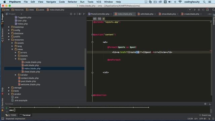Click the Run (play) button in toolbar
Image resolution: width=215 pixels, height=121 pixels.
coord(195,10)
